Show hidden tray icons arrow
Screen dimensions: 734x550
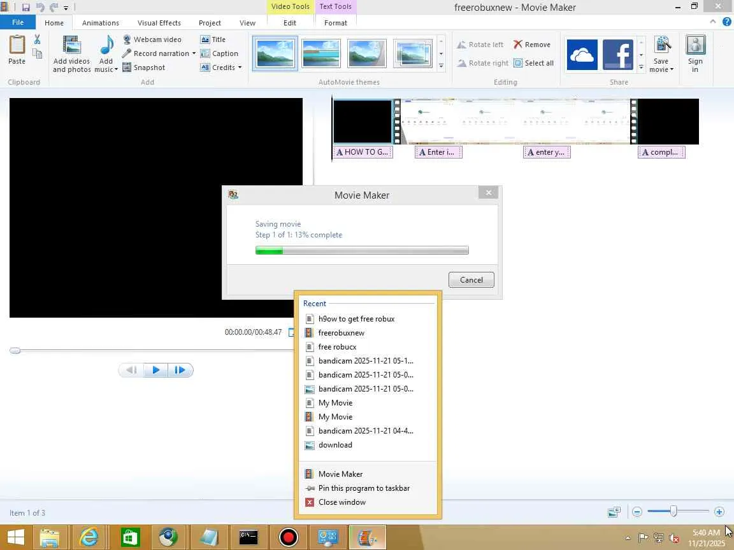click(628, 538)
